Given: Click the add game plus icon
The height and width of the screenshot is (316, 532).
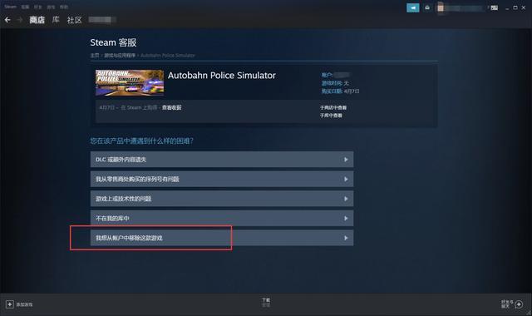Looking at the screenshot, I should [9, 304].
